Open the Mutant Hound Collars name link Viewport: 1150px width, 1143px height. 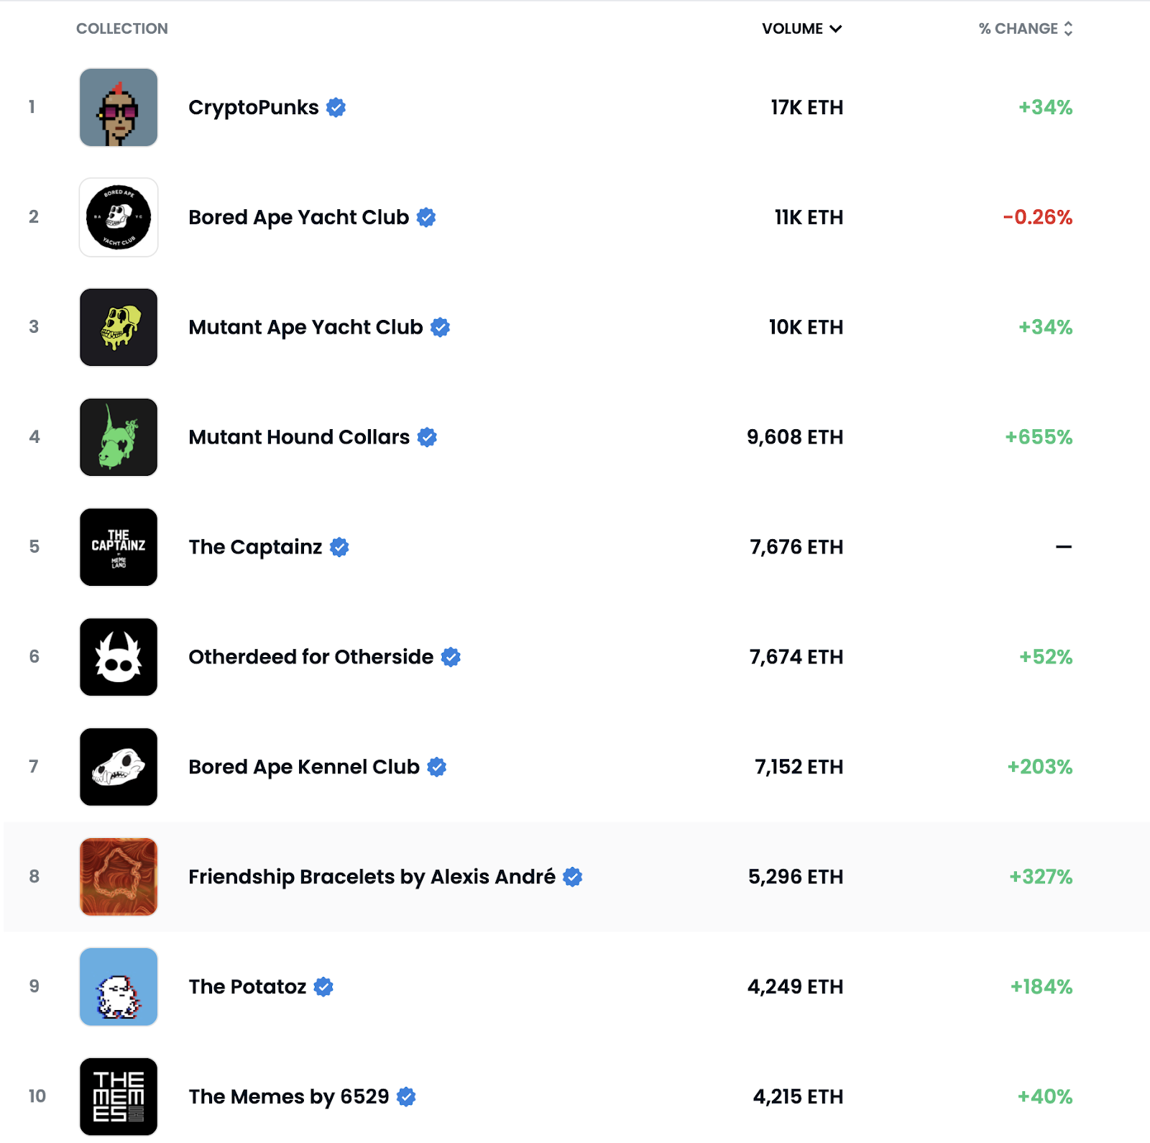299,437
